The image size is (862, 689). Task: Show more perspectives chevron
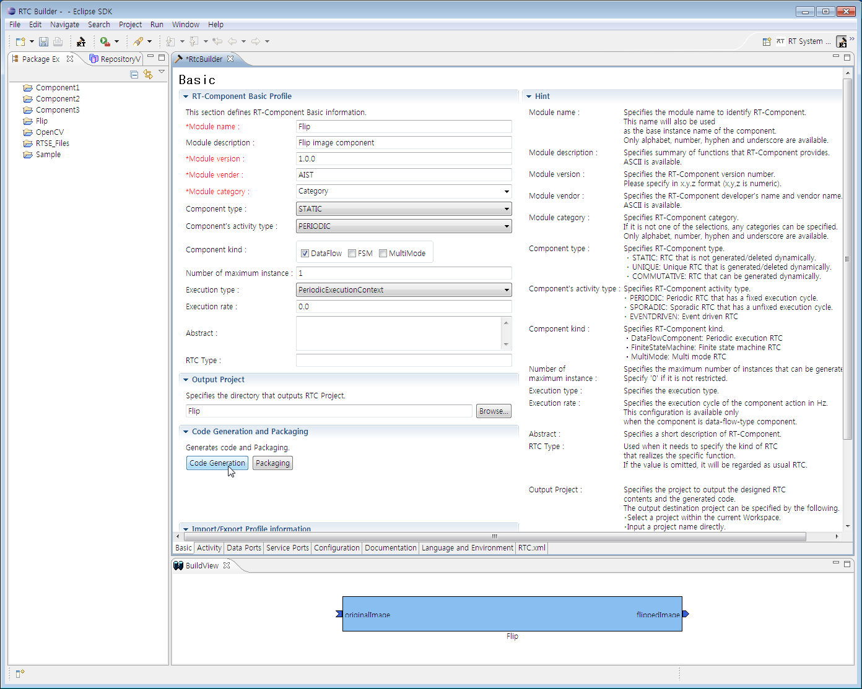tap(852, 39)
